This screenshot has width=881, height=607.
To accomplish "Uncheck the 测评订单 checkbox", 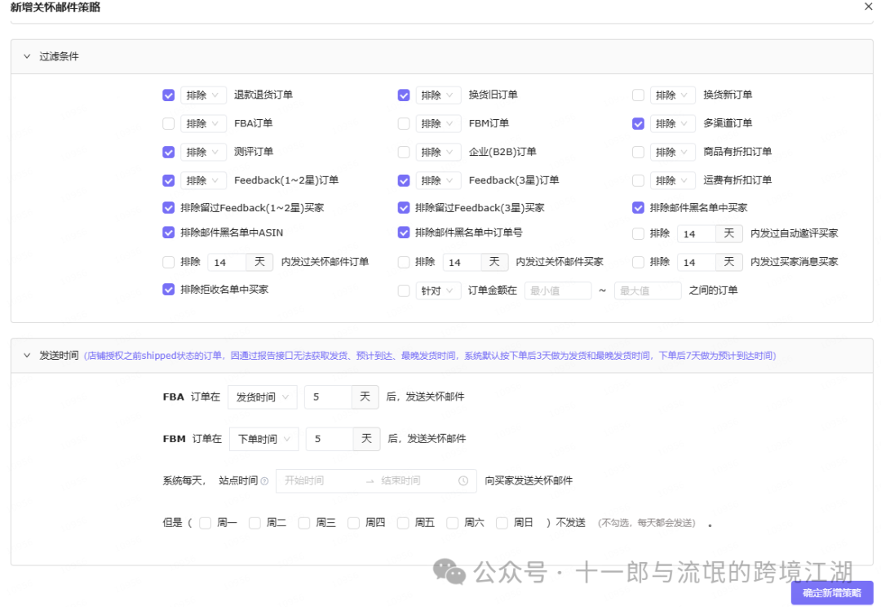I will (x=169, y=153).
